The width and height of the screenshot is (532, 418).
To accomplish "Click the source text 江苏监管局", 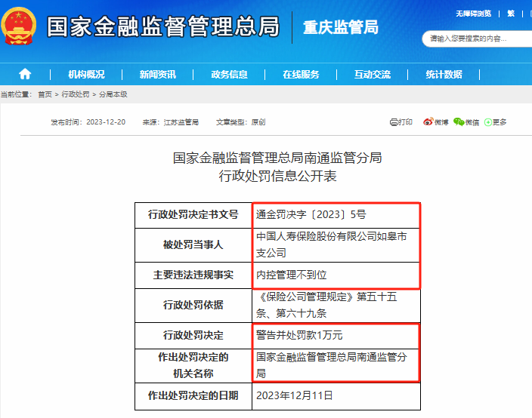I will (181, 122).
